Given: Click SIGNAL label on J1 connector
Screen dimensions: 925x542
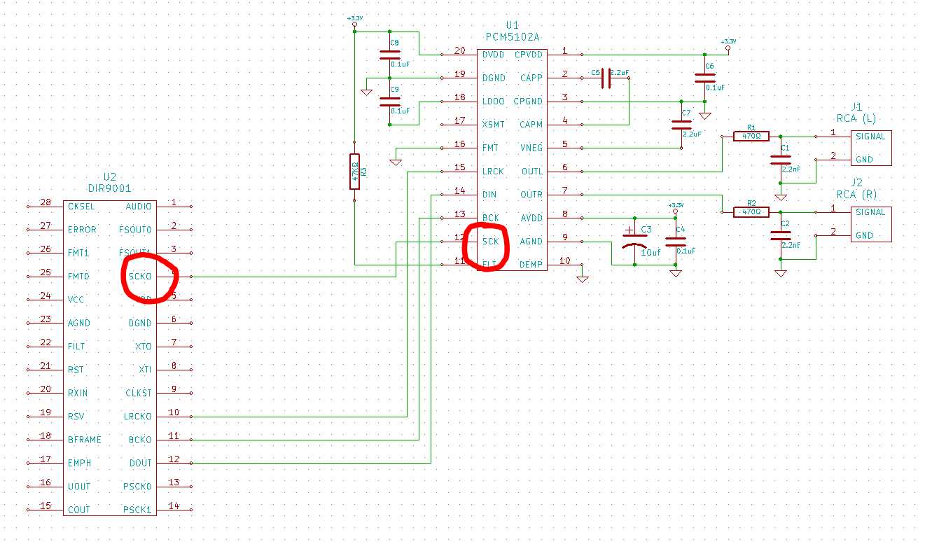Looking at the screenshot, I should pos(870,137).
